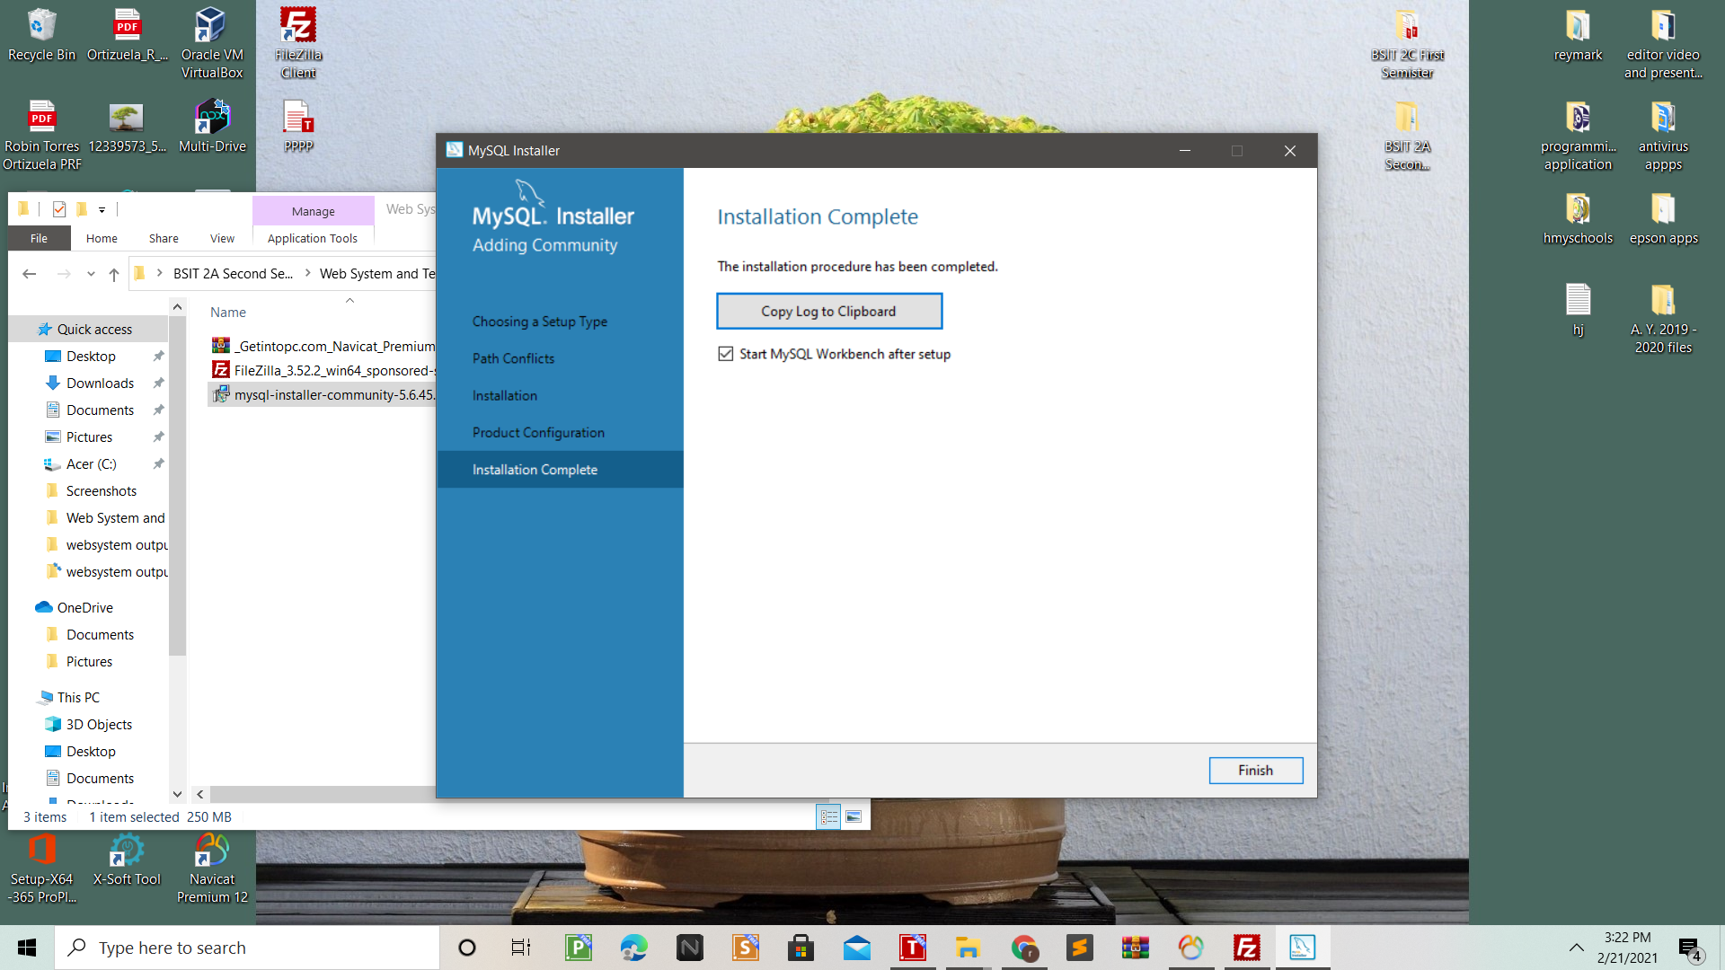This screenshot has height=970, width=1725.
Task: Click Copy Log to Clipboard button
Action: click(x=828, y=311)
